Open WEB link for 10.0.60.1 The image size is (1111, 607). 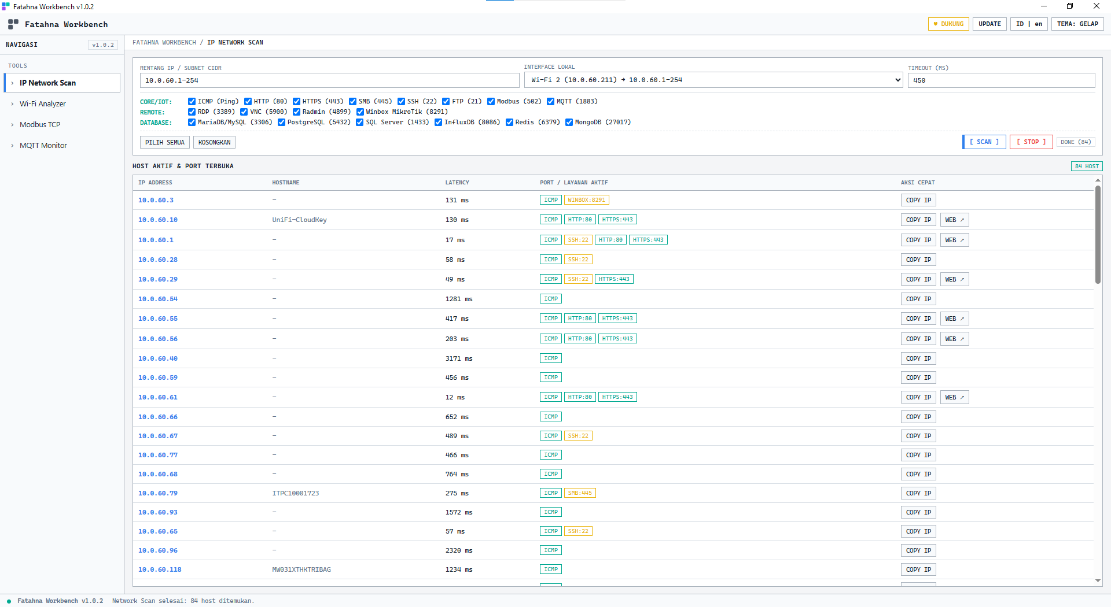(954, 240)
